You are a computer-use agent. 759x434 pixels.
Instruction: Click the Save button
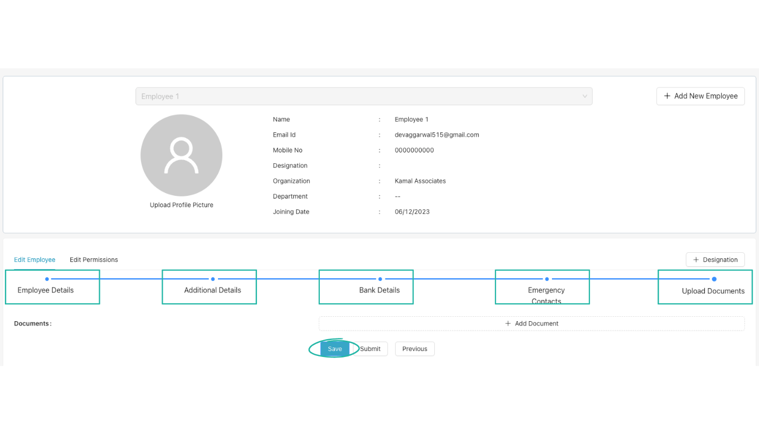(335, 349)
